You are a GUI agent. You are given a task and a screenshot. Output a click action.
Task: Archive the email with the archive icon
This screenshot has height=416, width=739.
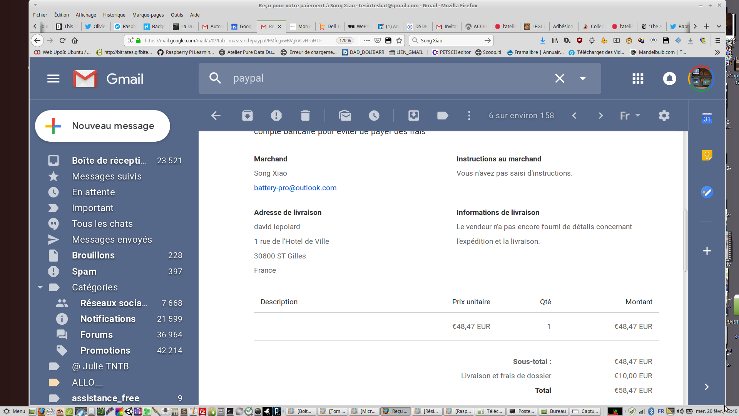(x=247, y=116)
